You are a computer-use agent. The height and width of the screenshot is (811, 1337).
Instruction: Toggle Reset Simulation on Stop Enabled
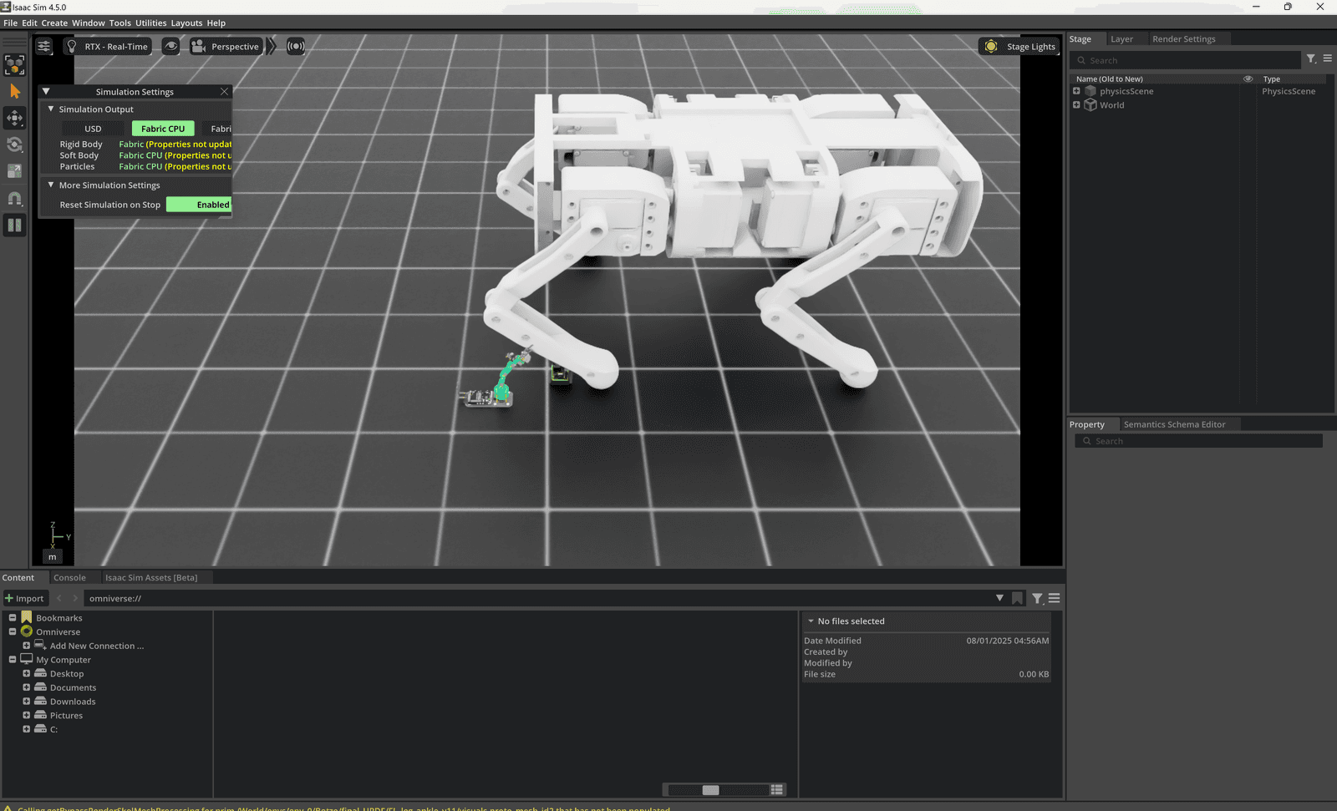pyautogui.click(x=199, y=205)
